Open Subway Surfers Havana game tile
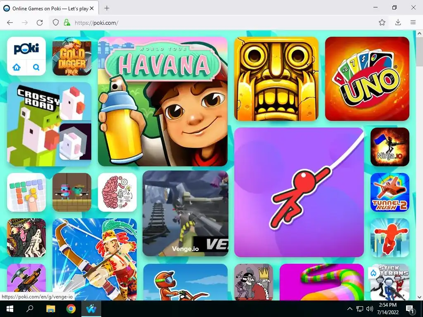This screenshot has width=423, height=317. (163, 102)
